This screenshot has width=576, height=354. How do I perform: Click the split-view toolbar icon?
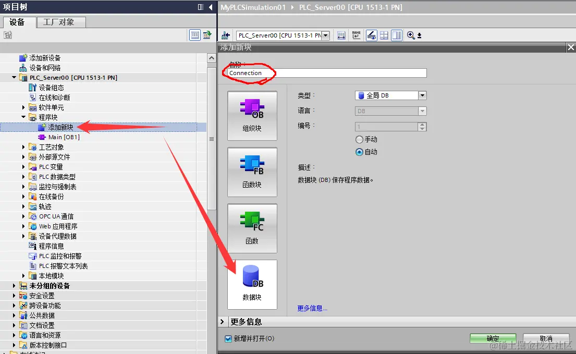[397, 35]
